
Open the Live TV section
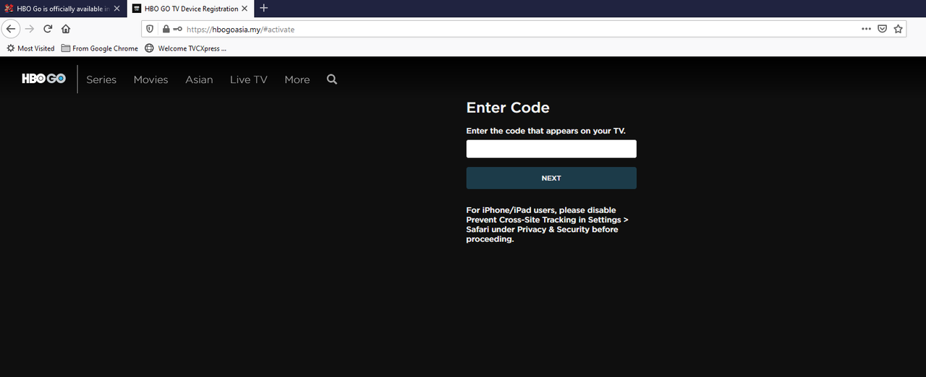tap(249, 79)
